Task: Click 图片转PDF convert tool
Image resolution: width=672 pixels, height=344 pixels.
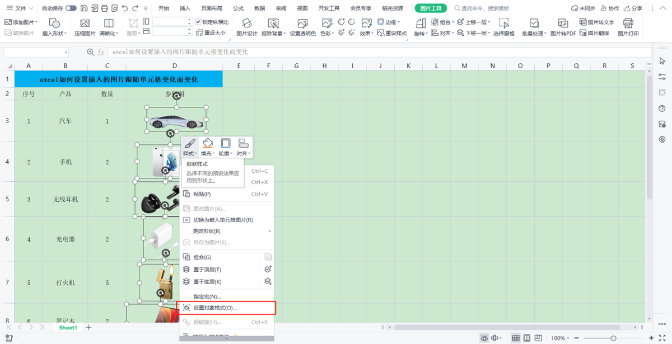Action: click(x=563, y=27)
